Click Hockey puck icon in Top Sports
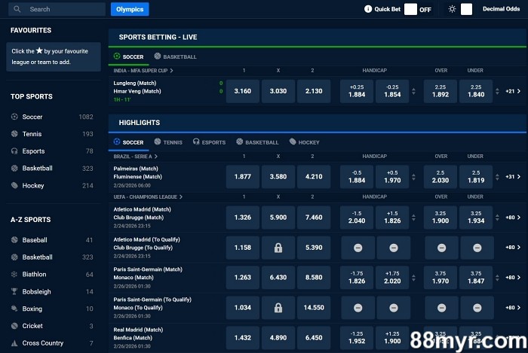This screenshot has width=528, height=353. (14, 185)
